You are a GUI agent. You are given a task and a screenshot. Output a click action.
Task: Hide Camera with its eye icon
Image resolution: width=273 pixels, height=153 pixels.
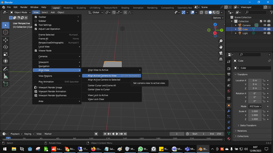coord(265,25)
